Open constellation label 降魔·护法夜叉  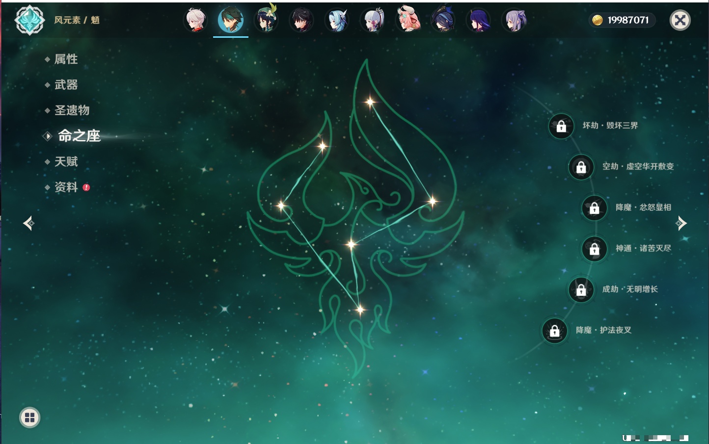(603, 330)
